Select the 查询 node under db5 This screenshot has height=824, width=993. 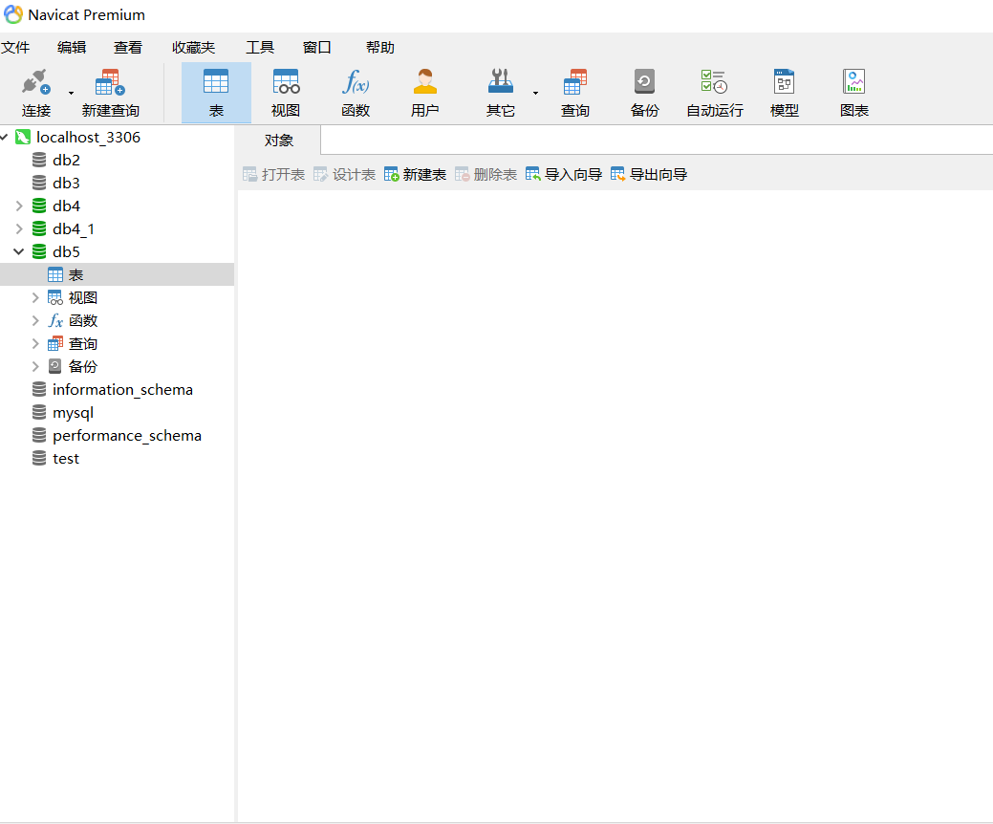82,344
